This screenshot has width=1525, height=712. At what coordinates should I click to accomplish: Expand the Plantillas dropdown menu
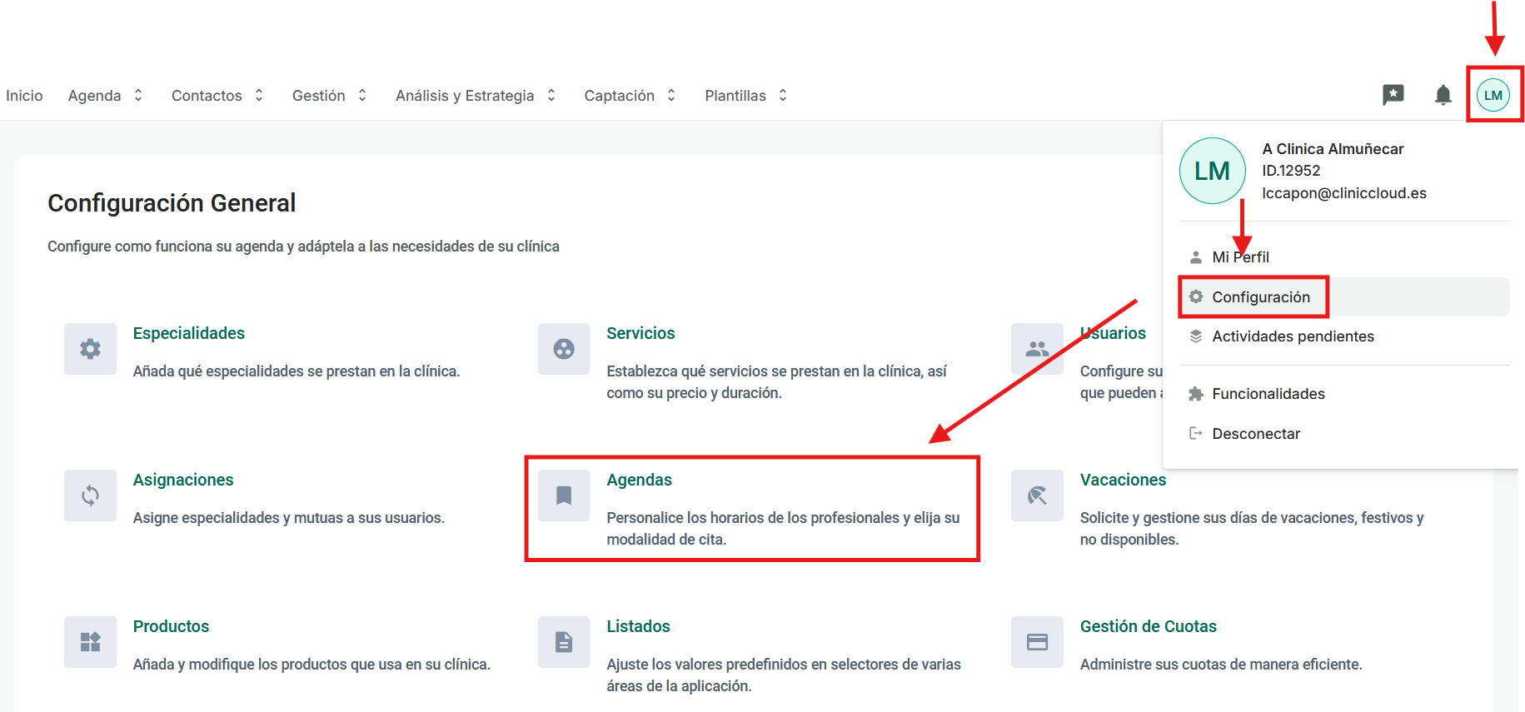pyautogui.click(x=745, y=96)
